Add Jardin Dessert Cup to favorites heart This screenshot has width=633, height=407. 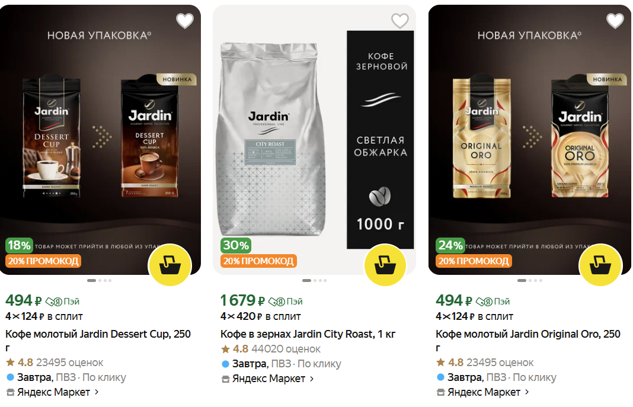[185, 21]
